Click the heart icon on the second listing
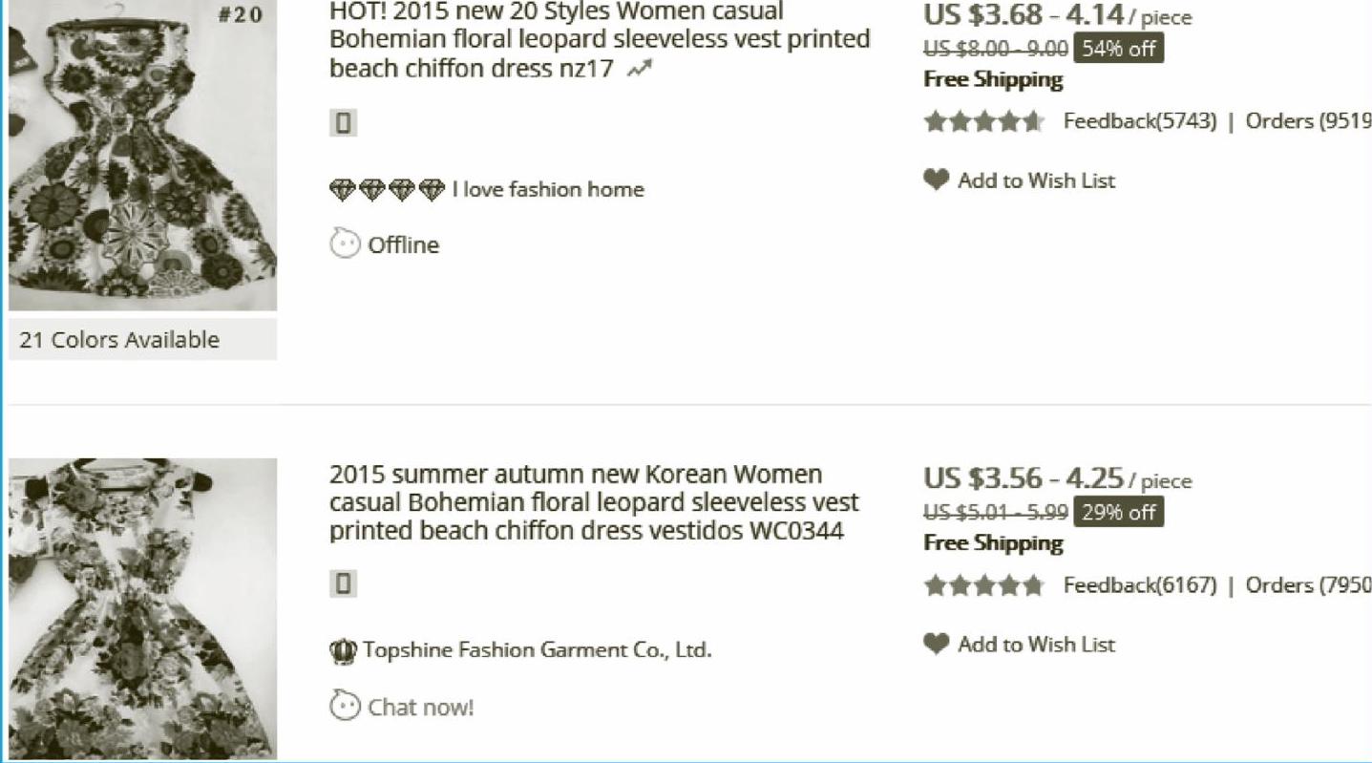This screenshot has height=763, width=1372. tap(937, 644)
